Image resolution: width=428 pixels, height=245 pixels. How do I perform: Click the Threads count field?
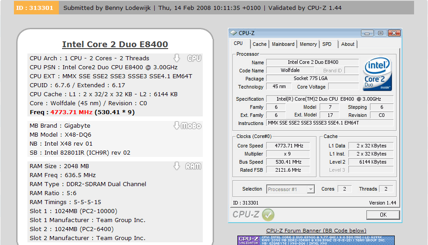(x=386, y=189)
